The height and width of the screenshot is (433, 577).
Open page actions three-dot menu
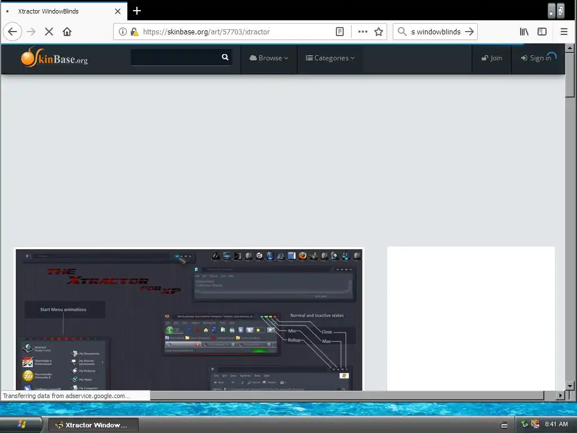[x=362, y=32]
